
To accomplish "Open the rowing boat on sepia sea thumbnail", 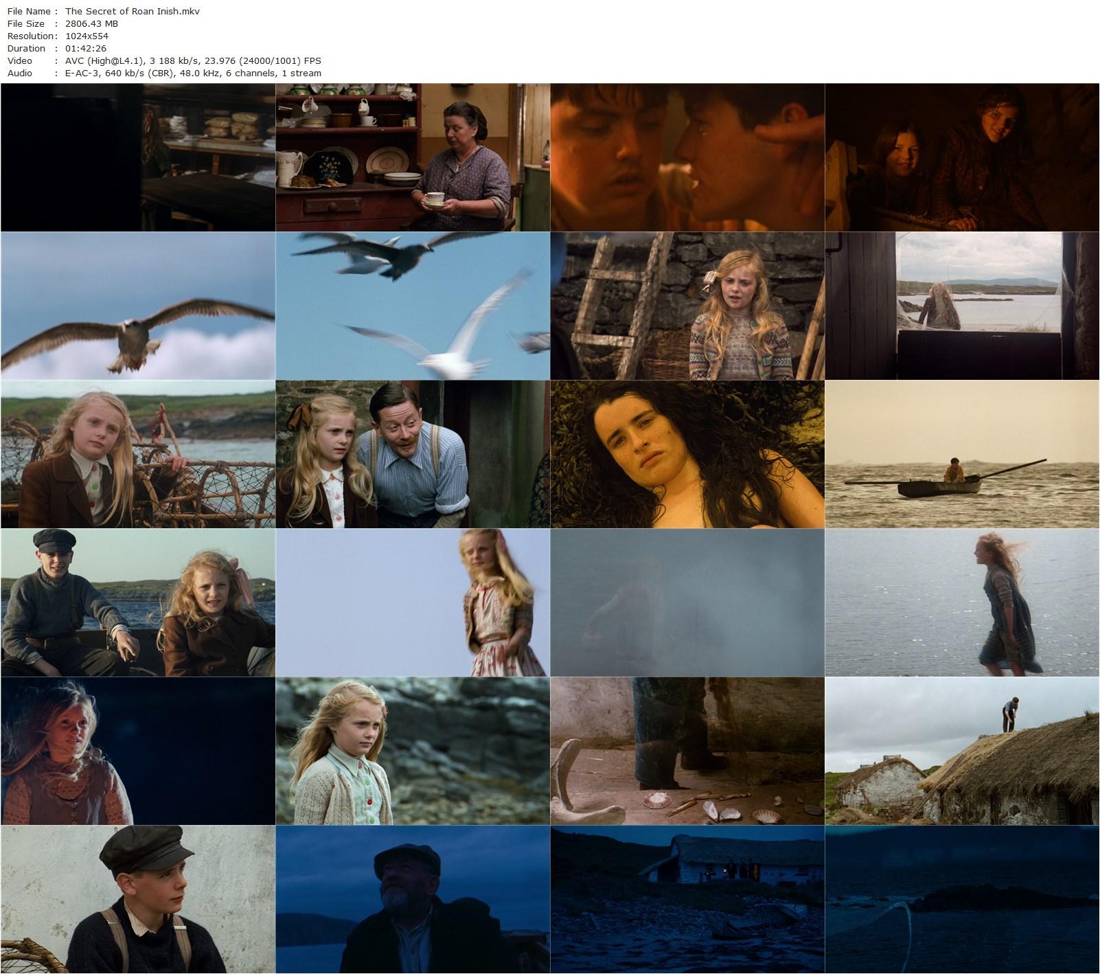I will pos(962,454).
